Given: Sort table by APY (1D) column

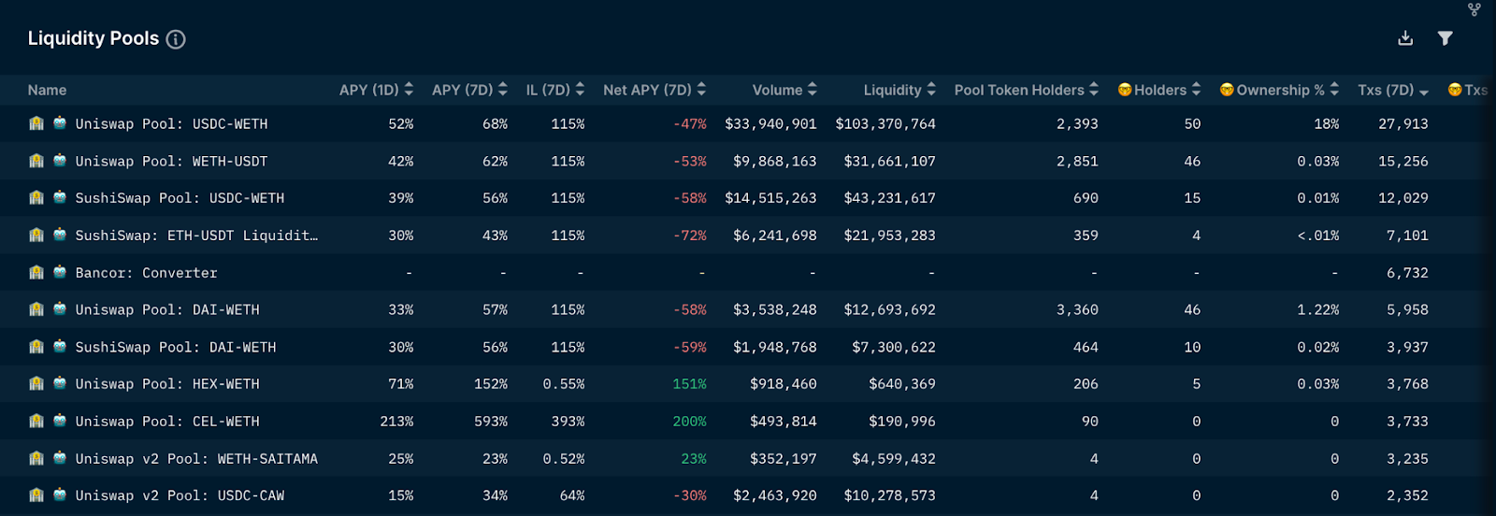Looking at the screenshot, I should tap(376, 90).
